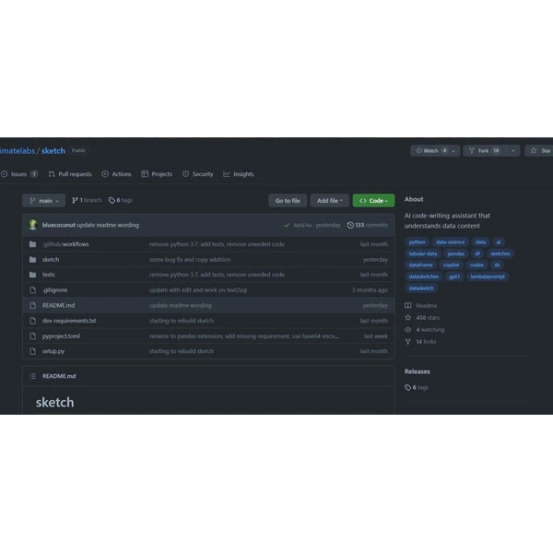Viewport: 553px width, 553px height.
Task: Click the bluecoconut user avatar
Action: click(33, 225)
